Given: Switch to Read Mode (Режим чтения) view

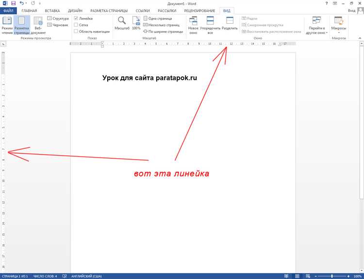Looking at the screenshot, I should click(7, 25).
